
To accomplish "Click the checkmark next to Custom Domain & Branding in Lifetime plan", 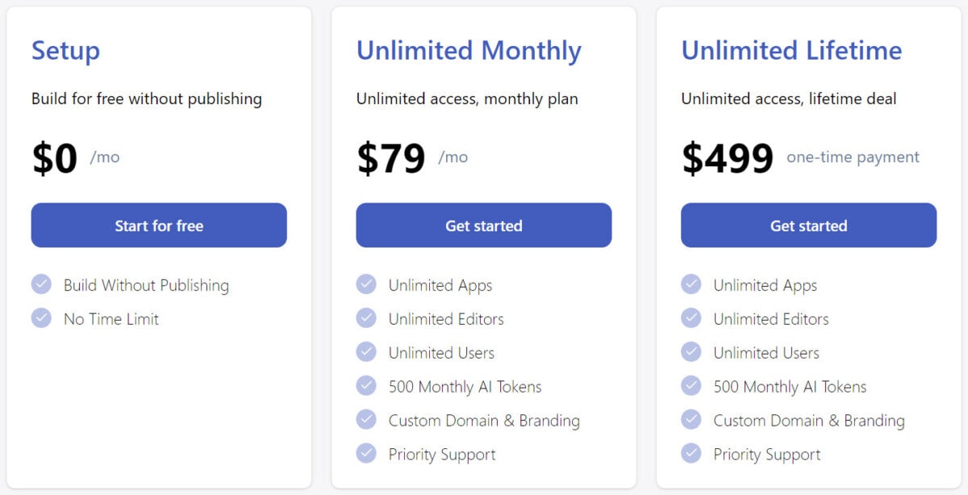I will click(x=691, y=420).
